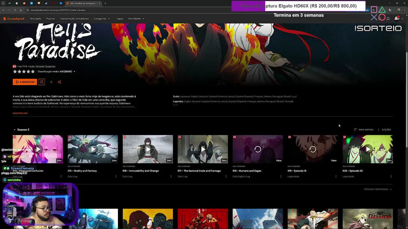Reload the page with the browser refresh icon
The height and width of the screenshot is (229, 408).
pyautogui.click(x=15, y=10)
